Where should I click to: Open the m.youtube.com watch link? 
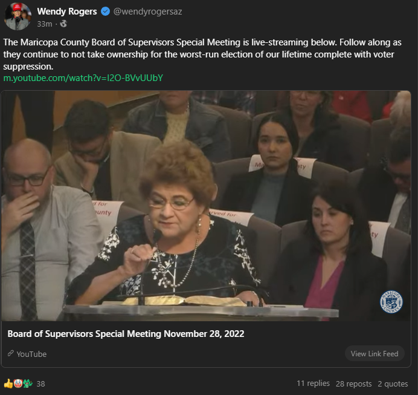[x=83, y=78]
